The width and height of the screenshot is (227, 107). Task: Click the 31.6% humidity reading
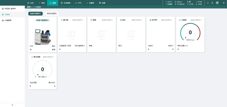pos(191,4)
